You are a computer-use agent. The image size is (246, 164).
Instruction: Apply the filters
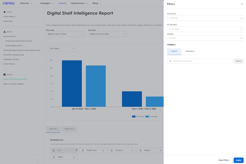(238, 160)
